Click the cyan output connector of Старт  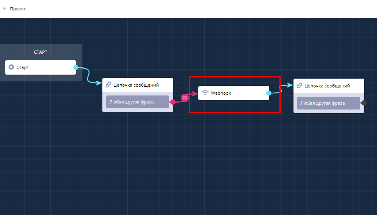coord(76,67)
